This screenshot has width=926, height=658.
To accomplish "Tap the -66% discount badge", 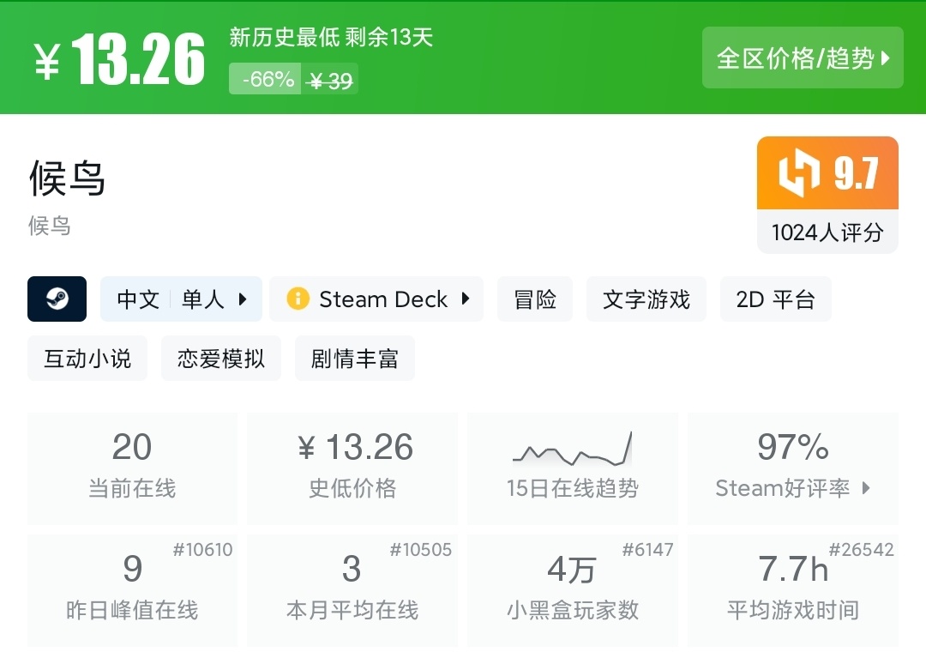I will (x=265, y=80).
